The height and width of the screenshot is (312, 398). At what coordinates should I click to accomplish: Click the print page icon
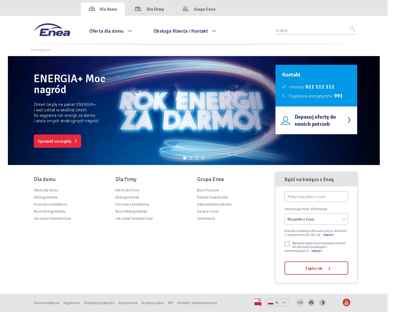point(311,302)
